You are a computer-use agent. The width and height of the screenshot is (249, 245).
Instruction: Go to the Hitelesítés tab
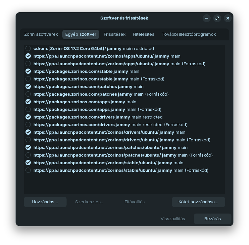[x=143, y=34]
